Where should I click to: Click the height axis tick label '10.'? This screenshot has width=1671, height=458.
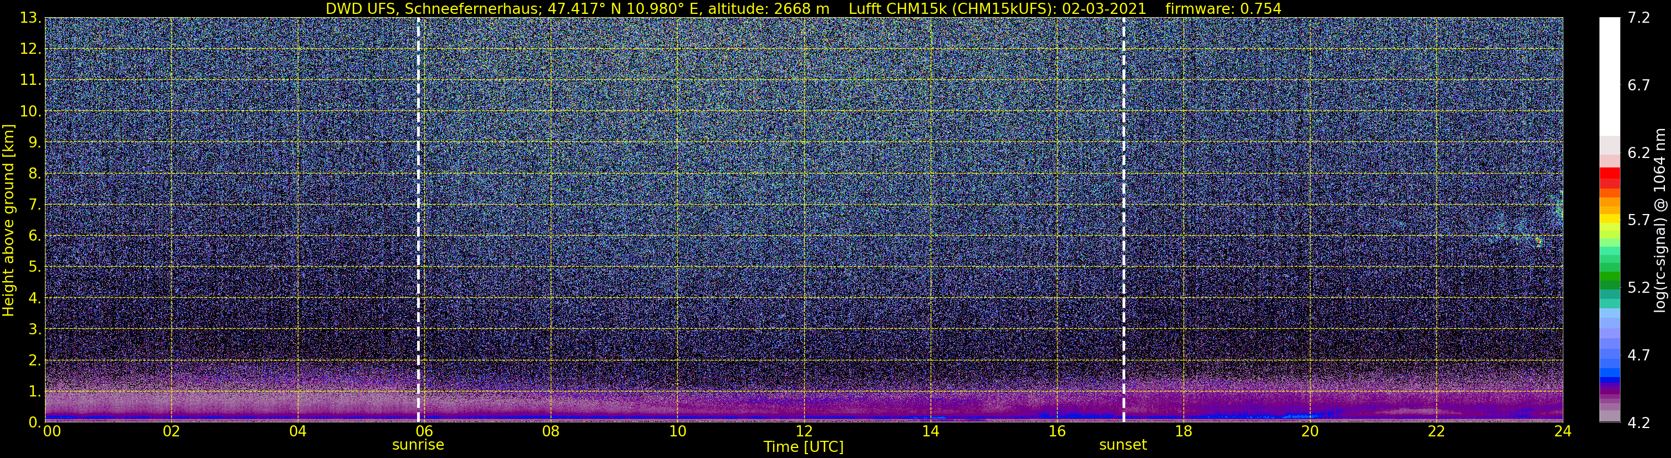pyautogui.click(x=31, y=111)
